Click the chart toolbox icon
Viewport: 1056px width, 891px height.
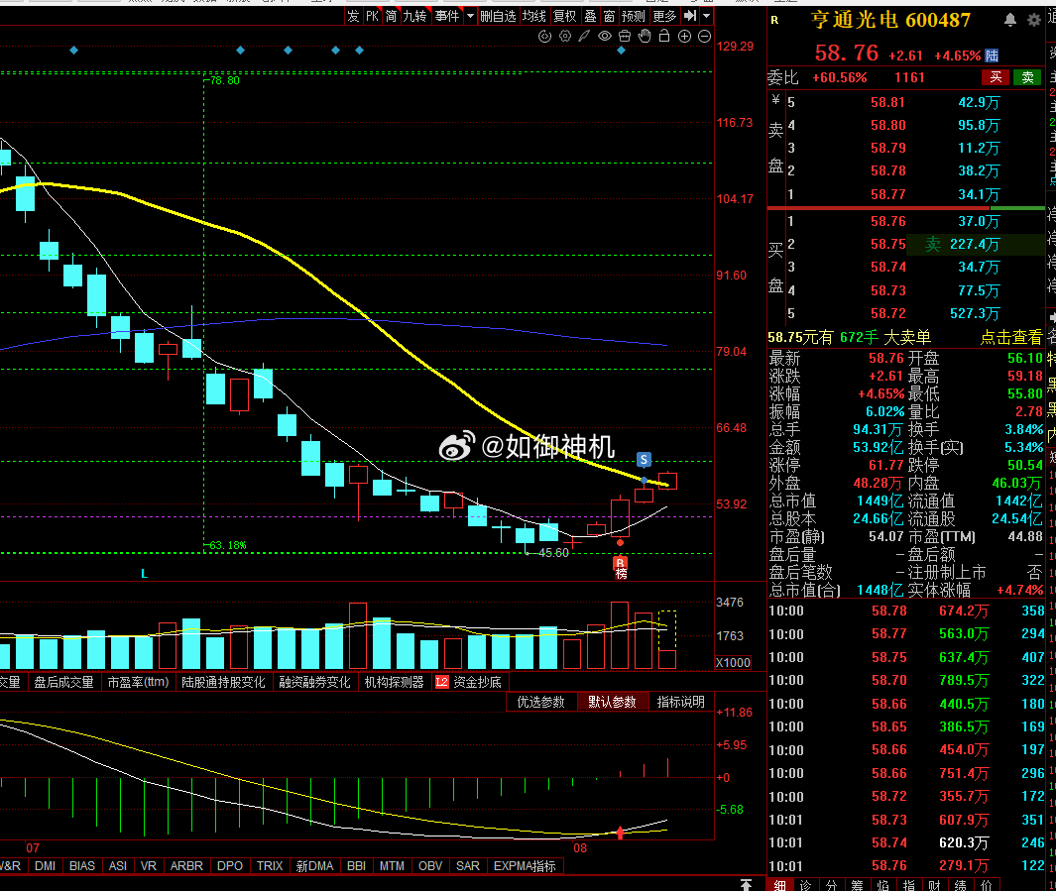pos(625,37)
